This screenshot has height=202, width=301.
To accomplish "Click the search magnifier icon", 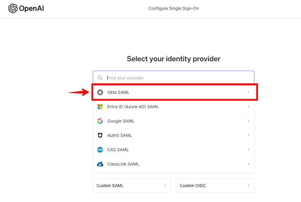I will 100,78.
